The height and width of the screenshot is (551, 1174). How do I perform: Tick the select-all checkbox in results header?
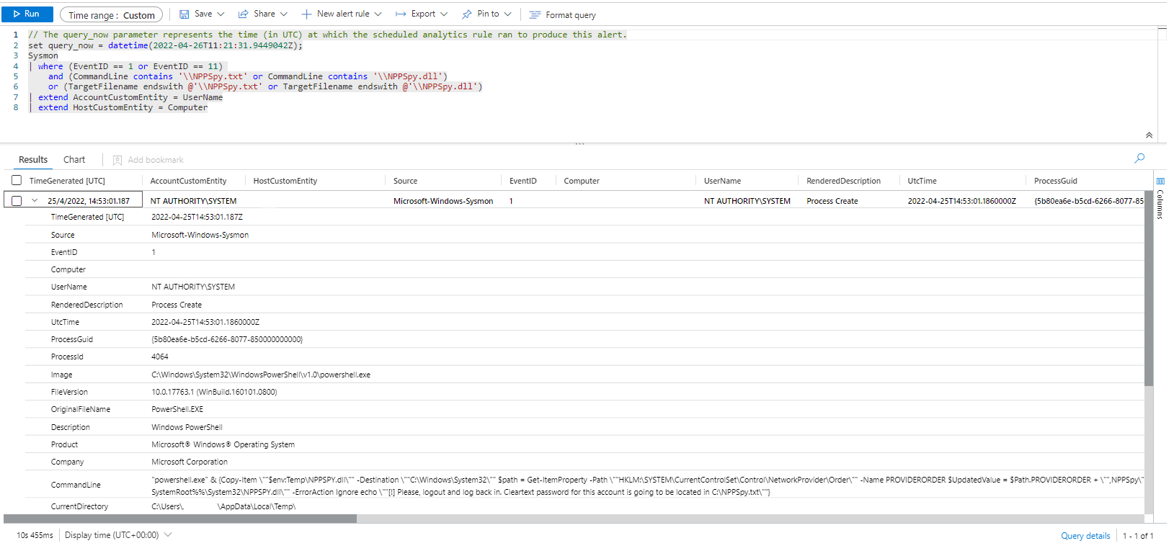coord(17,181)
